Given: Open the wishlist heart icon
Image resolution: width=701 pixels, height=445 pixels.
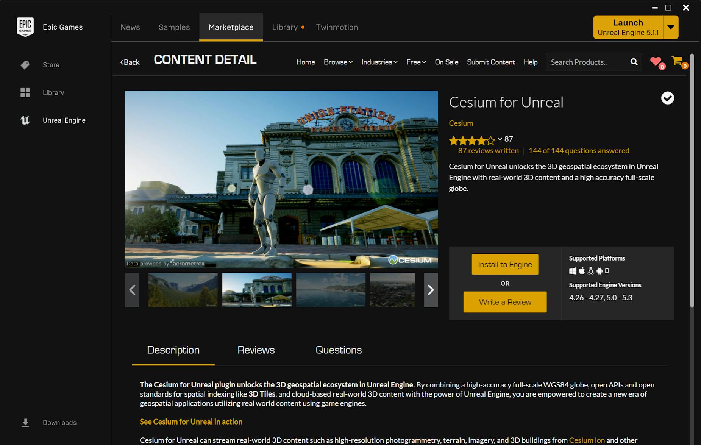Looking at the screenshot, I should 655,61.
